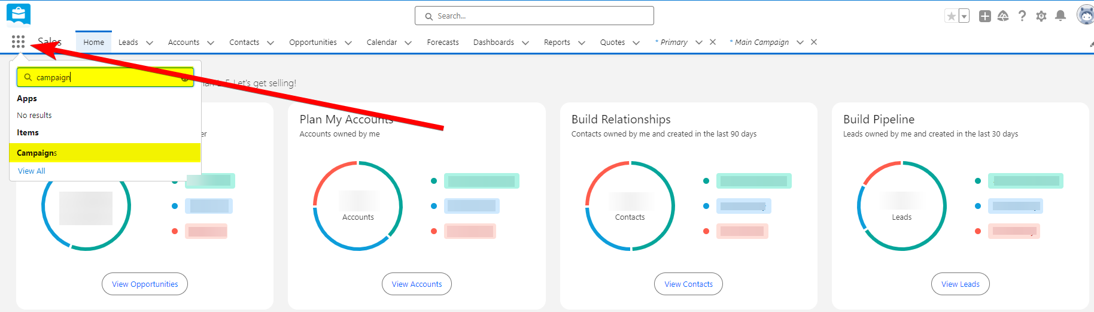Image resolution: width=1094 pixels, height=312 pixels.
Task: Expand the Quotes tab chevron menu
Action: point(636,43)
